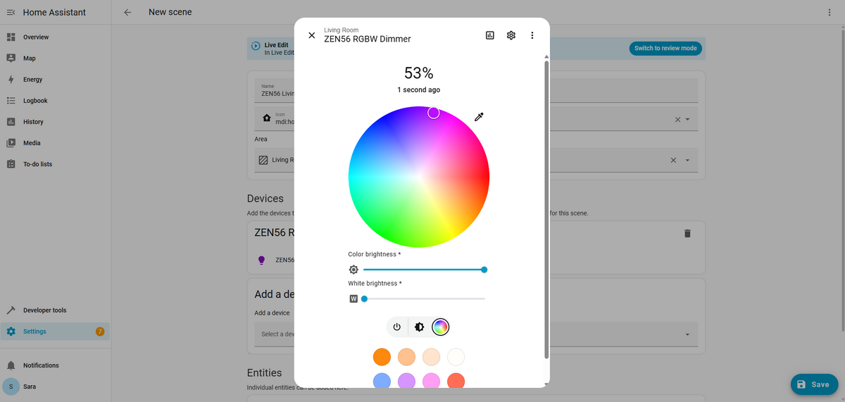This screenshot has width=845, height=402.
Task: Select the eyedropper color picker tool
Action: coord(479,117)
